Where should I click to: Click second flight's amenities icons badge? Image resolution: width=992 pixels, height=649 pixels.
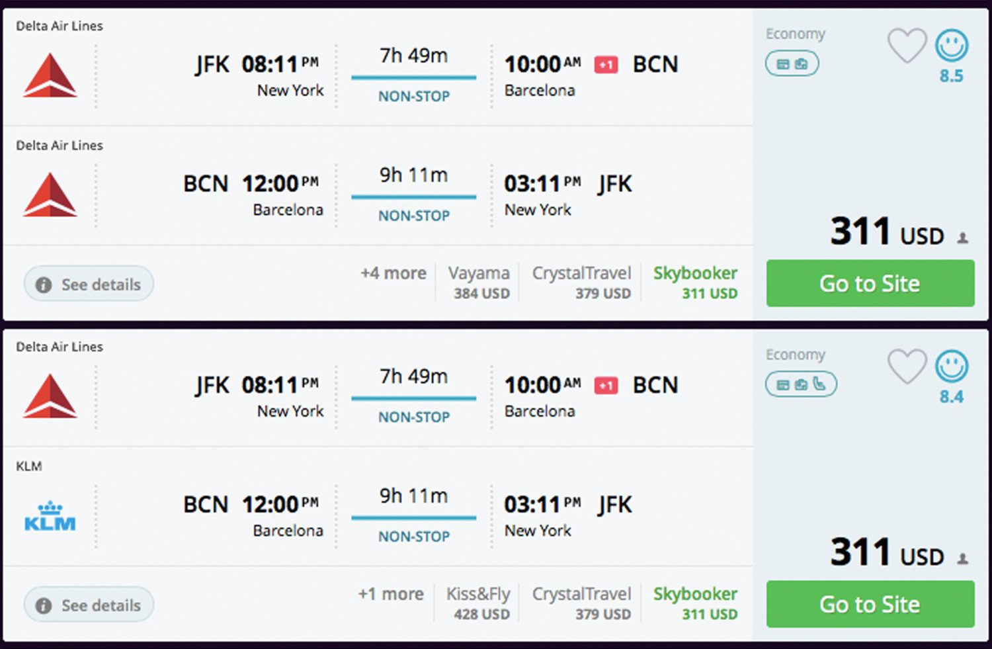point(801,384)
